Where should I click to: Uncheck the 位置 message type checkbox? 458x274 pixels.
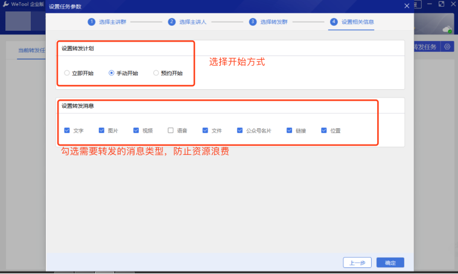click(x=323, y=130)
